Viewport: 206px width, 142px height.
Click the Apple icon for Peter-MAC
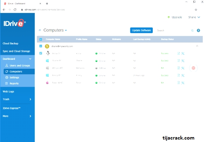[x=47, y=83]
